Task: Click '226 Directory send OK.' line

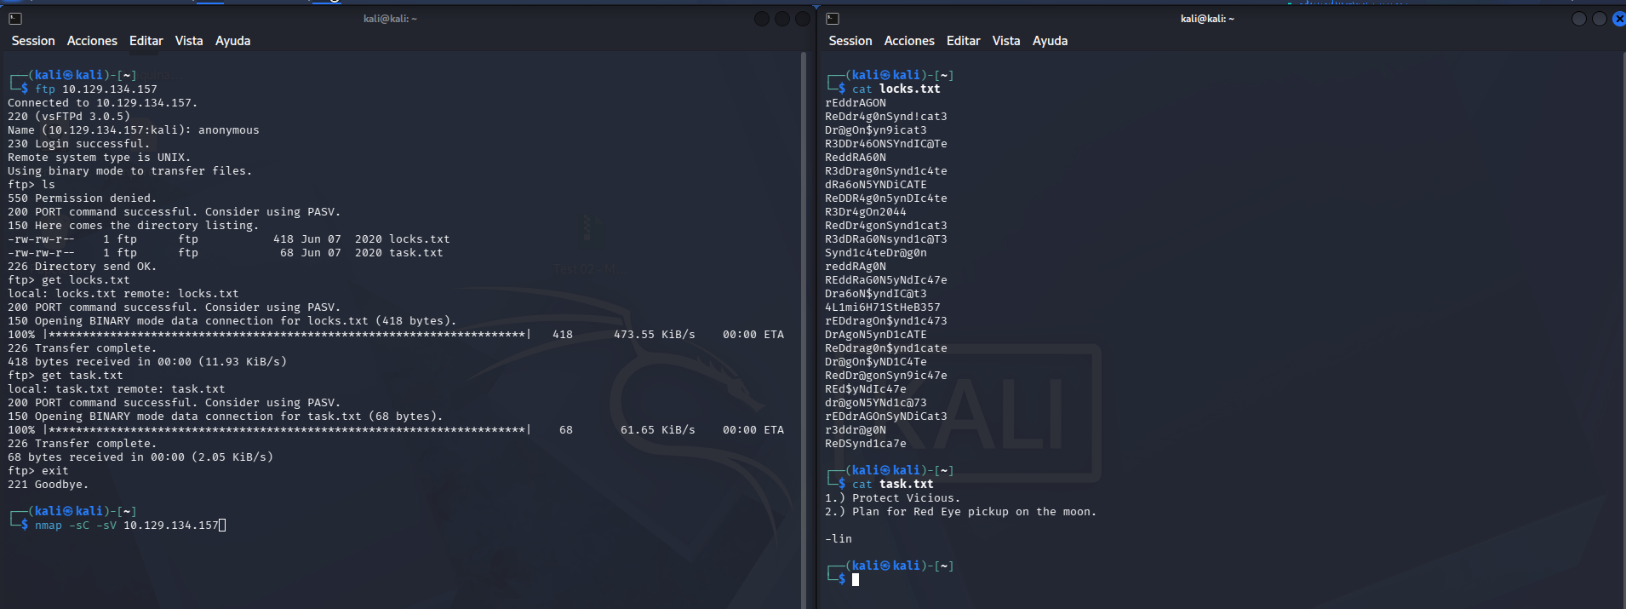Action: (82, 267)
